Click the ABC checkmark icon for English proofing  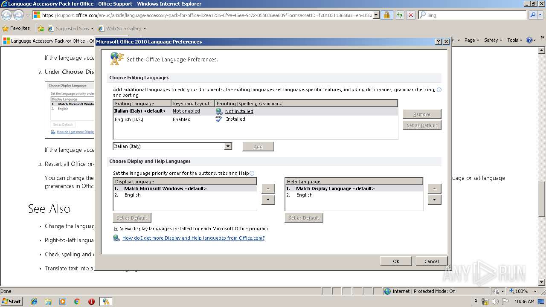click(219, 119)
